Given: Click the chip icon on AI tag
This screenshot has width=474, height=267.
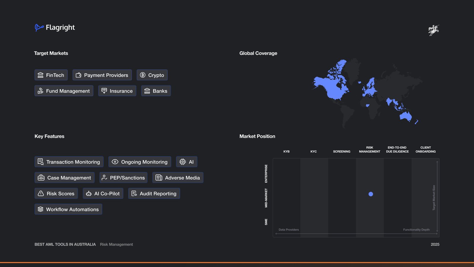Looking at the screenshot, I should tap(182, 162).
